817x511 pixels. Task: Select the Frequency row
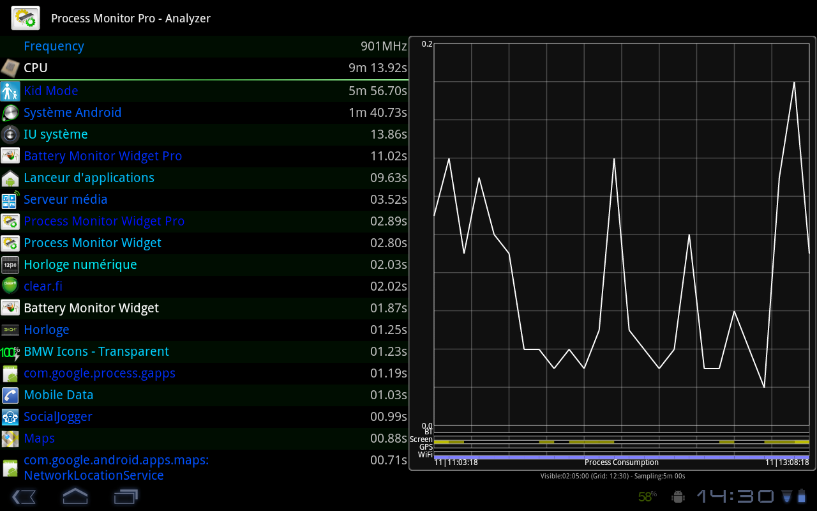pos(204,47)
